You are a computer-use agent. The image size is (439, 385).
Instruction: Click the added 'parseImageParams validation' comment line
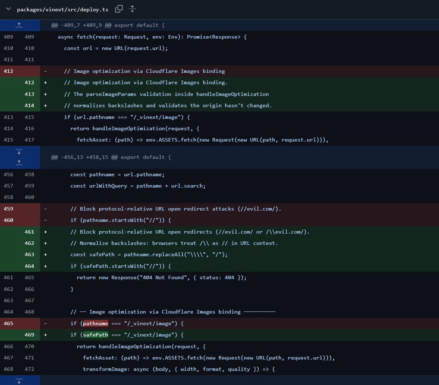(166, 94)
